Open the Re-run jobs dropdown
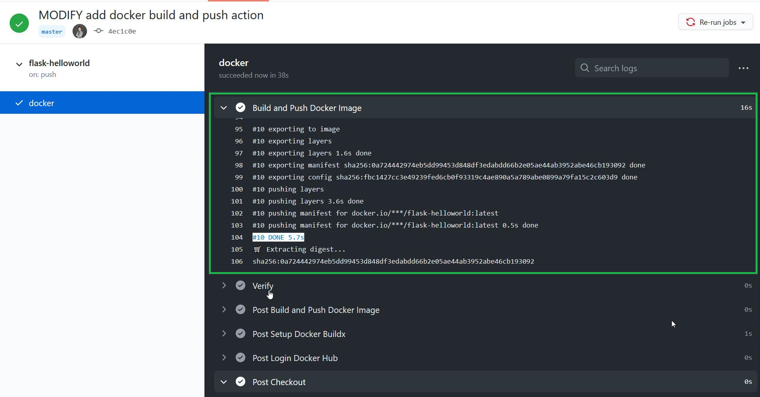Image resolution: width=760 pixels, height=397 pixels. click(x=715, y=22)
